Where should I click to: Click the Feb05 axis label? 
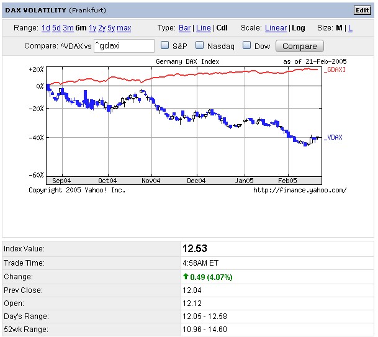(287, 181)
